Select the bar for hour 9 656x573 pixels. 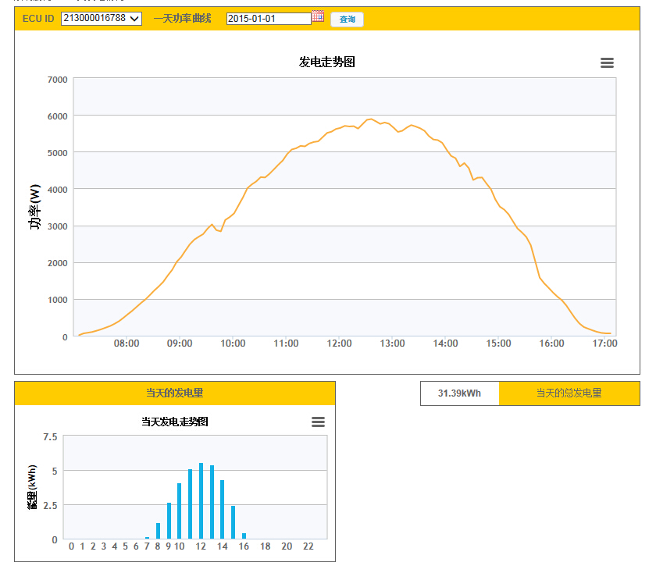[169, 521]
